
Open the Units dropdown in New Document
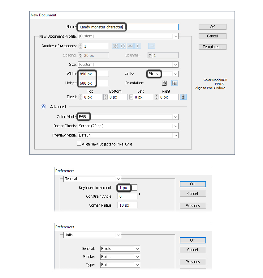[x=162, y=74]
